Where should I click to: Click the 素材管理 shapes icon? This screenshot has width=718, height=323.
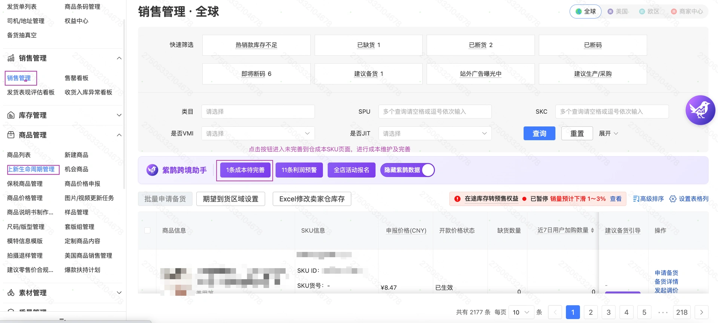point(11,293)
